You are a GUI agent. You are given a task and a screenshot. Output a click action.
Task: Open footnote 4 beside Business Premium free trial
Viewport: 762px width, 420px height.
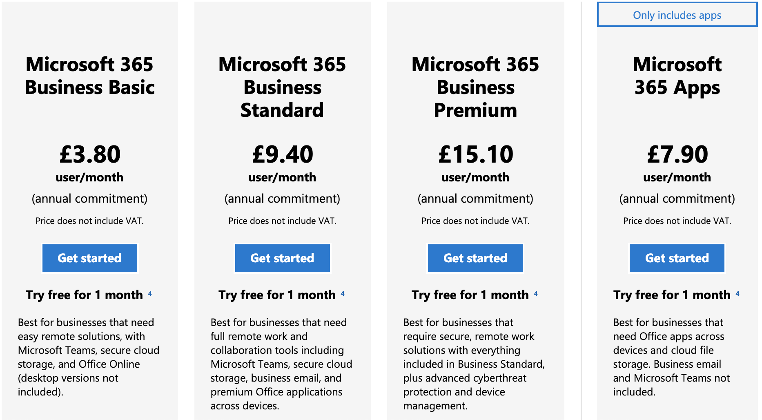tap(536, 293)
